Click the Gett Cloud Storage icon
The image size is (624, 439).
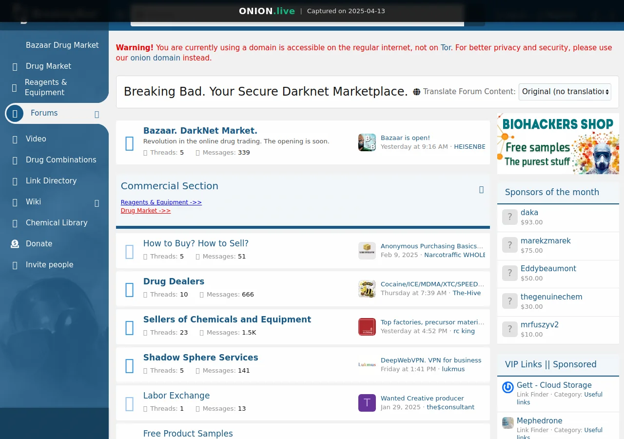click(x=507, y=387)
